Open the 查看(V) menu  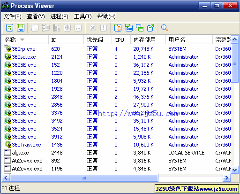pyautogui.click(x=36, y=16)
